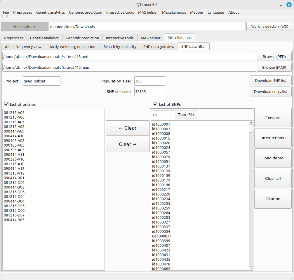Switch to the Hardy-Weinberg equilibrium tab
The height and width of the screenshot is (280, 294).
pos(72,47)
